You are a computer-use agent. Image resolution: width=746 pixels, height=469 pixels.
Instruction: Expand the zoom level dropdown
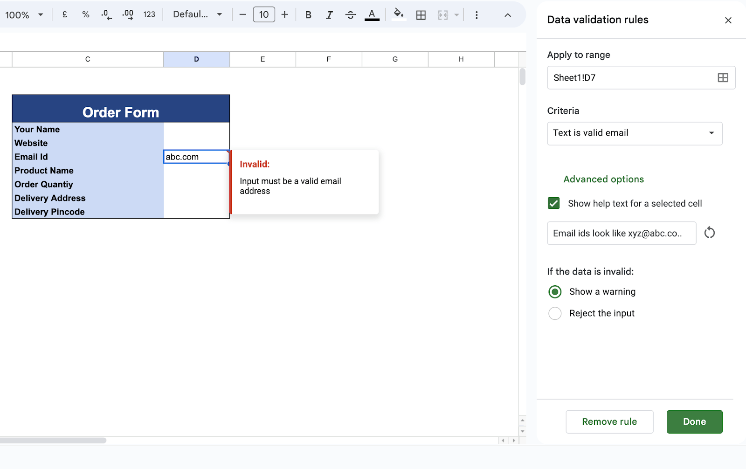[x=24, y=15]
